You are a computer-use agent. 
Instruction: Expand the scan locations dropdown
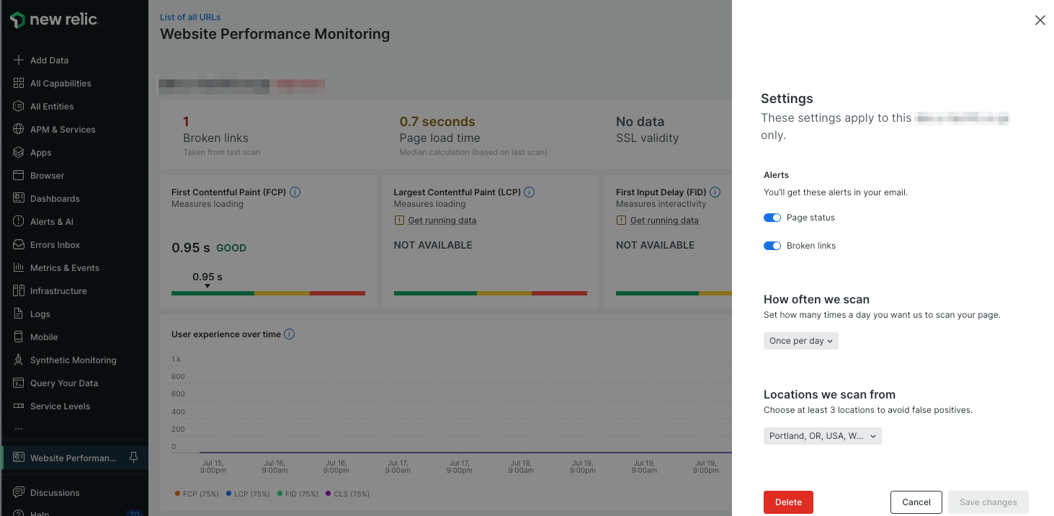(822, 435)
